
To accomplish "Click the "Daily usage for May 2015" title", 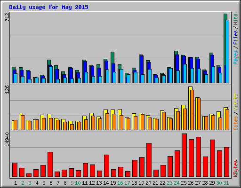I will [48, 7].
